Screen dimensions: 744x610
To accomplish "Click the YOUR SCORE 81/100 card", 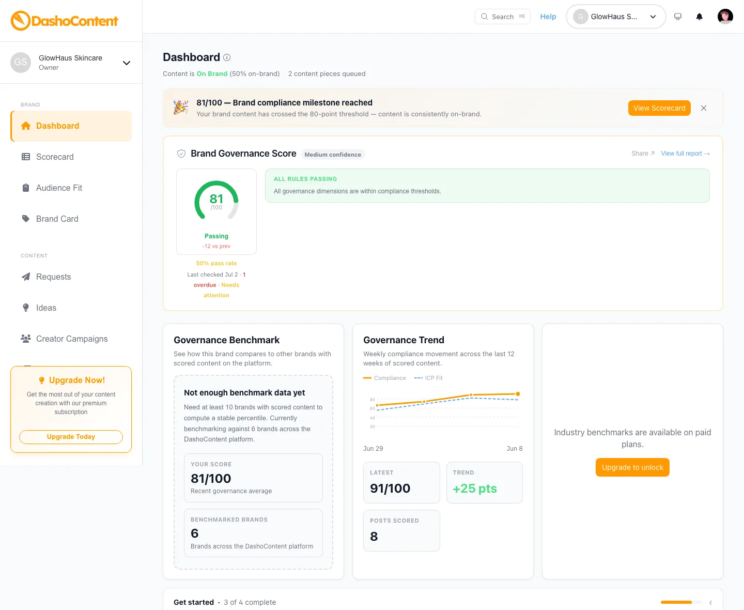I will (x=253, y=478).
